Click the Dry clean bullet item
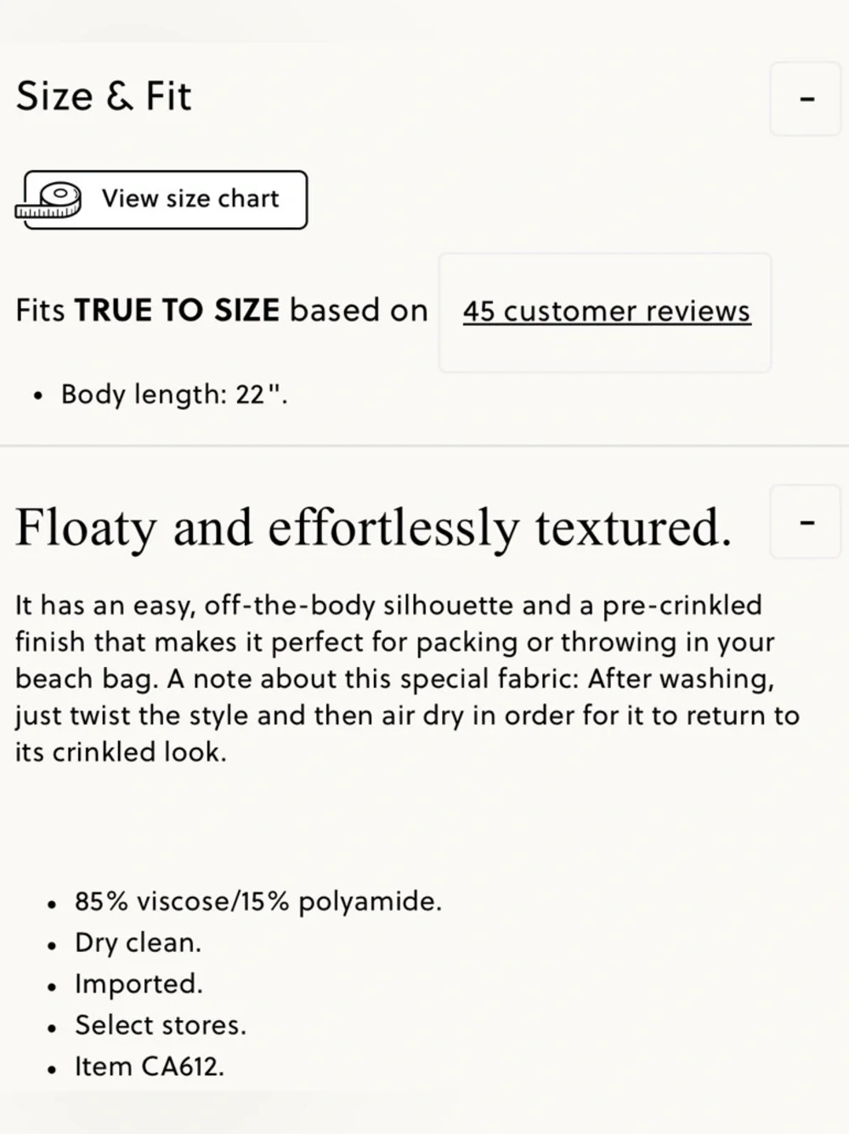849x1134 pixels. coord(138,943)
